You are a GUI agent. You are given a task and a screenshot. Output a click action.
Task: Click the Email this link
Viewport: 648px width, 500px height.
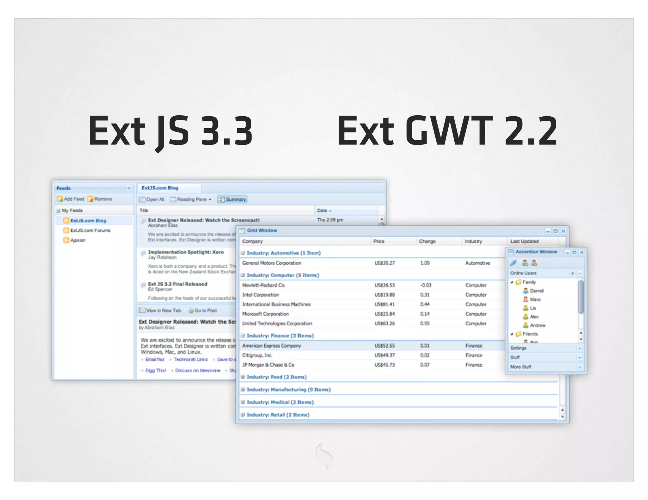point(155,359)
